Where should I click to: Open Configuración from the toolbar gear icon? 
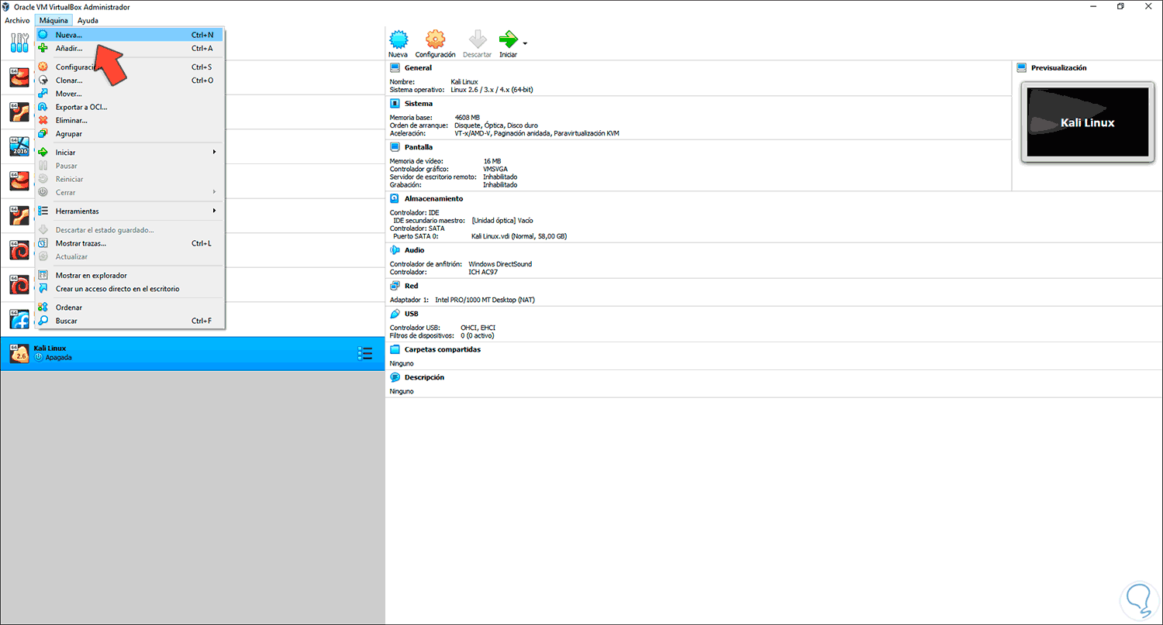coord(435,39)
